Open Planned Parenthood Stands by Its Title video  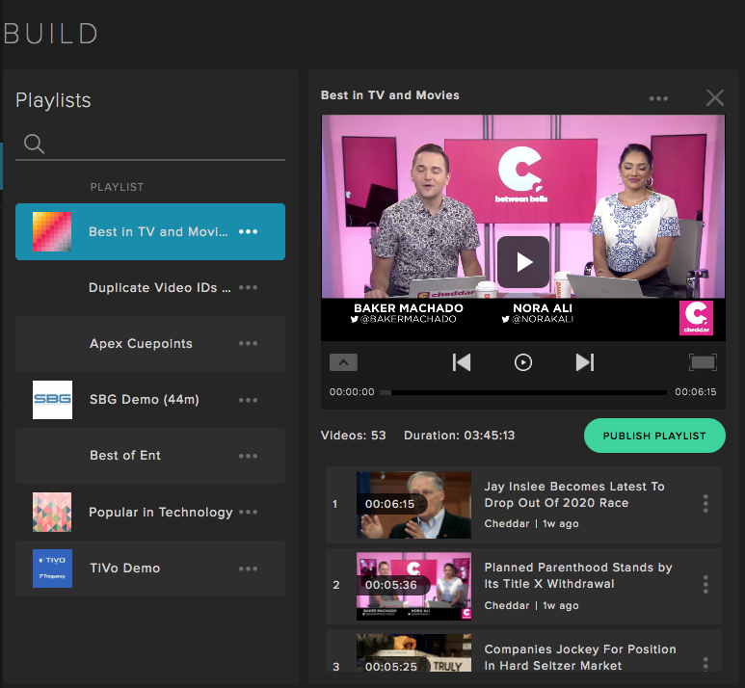coord(578,575)
